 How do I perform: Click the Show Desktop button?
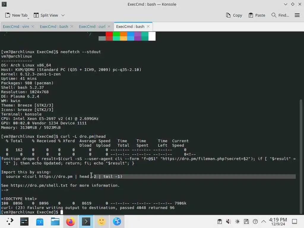click(294, 221)
